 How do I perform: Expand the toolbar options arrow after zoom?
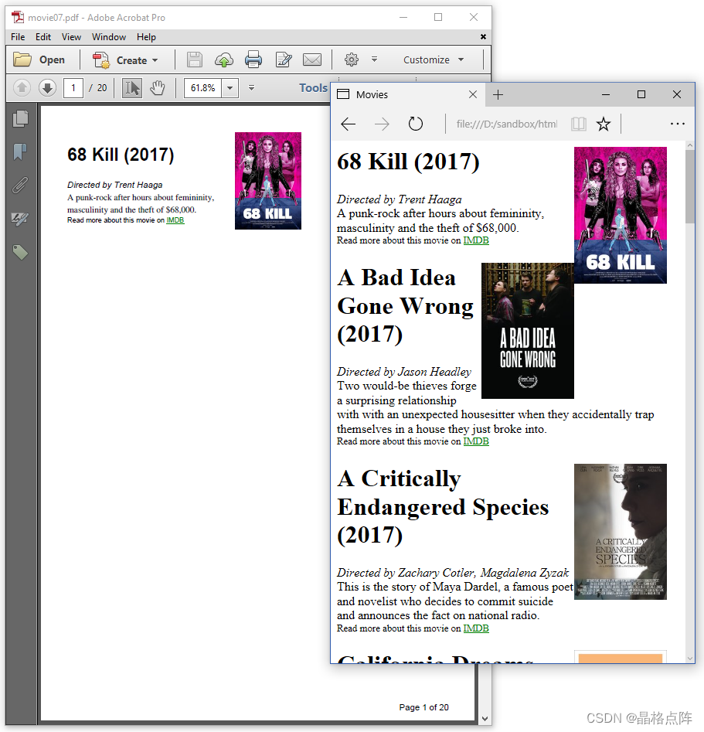(251, 88)
